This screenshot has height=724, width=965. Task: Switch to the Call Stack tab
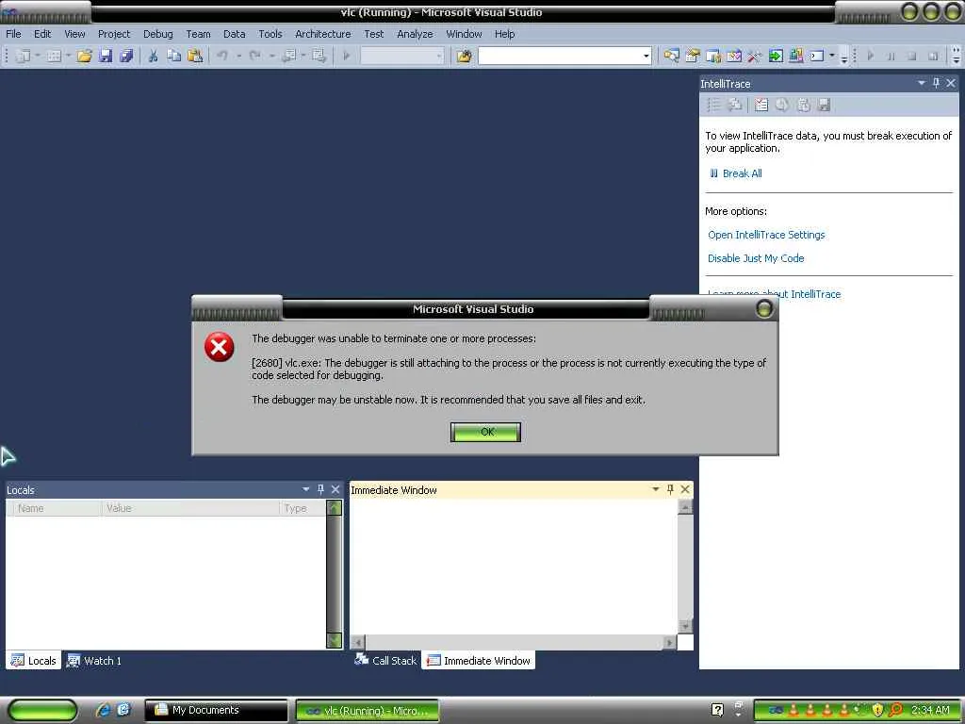pos(385,661)
